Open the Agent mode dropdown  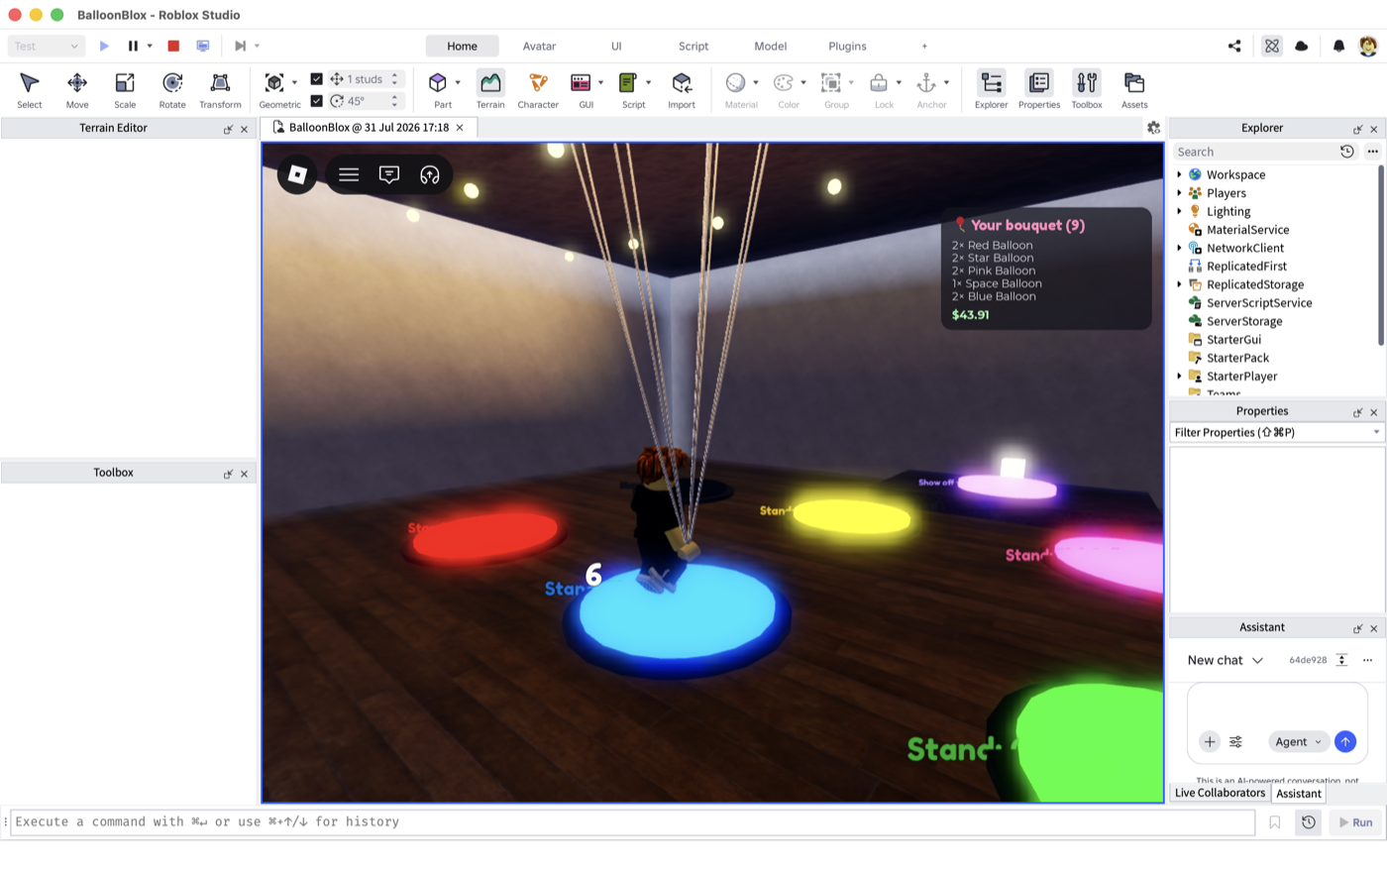pos(1298,741)
